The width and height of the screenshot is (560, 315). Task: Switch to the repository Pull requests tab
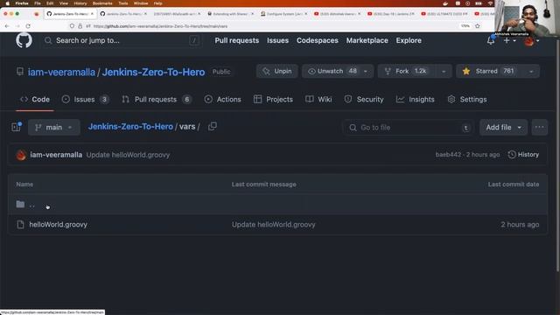pyautogui.click(x=157, y=99)
